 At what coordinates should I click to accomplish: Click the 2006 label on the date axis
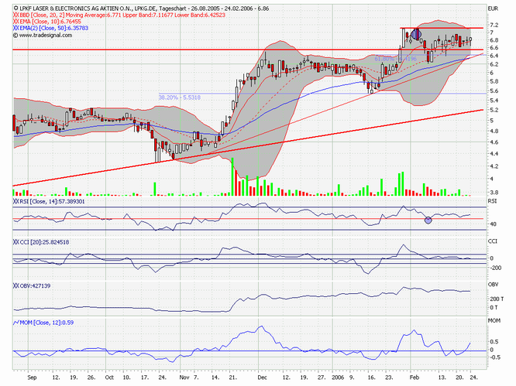tap(337, 377)
